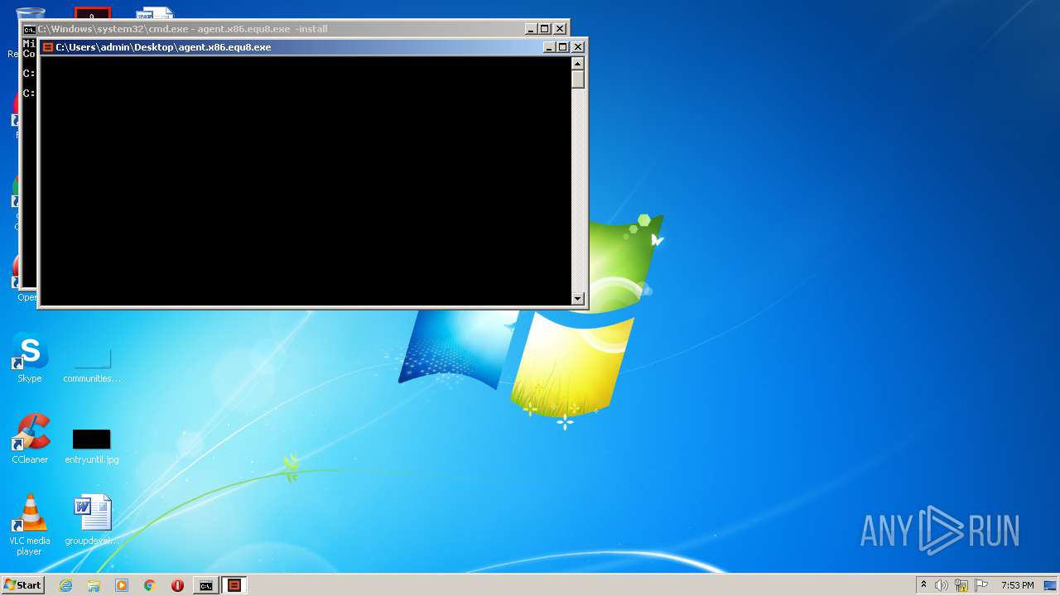This screenshot has width=1060, height=596.
Task: Open the Skype desktop shortcut
Action: pos(30,359)
